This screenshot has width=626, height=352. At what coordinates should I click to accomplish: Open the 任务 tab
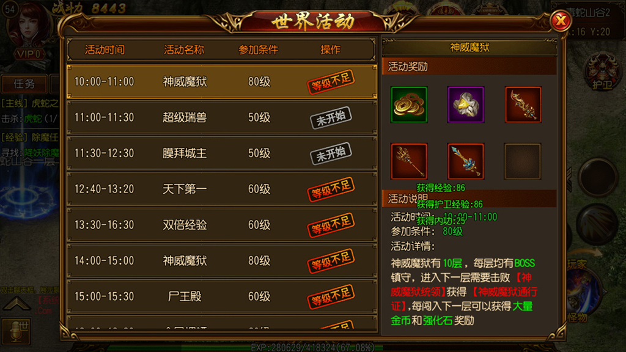pos(24,84)
